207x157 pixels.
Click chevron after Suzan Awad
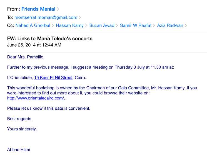pyautogui.click(x=117, y=25)
